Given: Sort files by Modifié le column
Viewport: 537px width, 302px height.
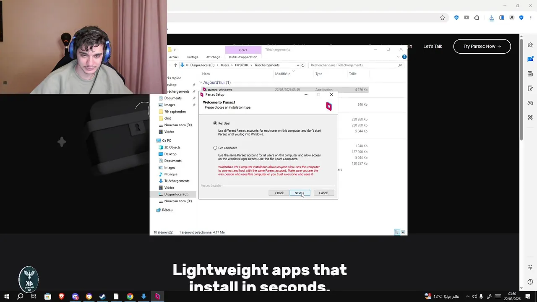Looking at the screenshot, I should pos(282,74).
